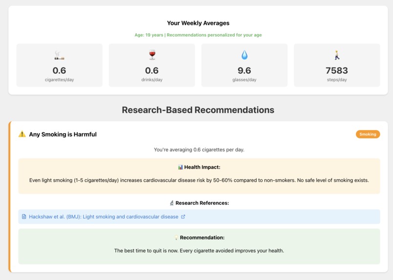Screen dimensions: 393x280
Task: Click the microscope icon next to Research References
Action: point(172,203)
